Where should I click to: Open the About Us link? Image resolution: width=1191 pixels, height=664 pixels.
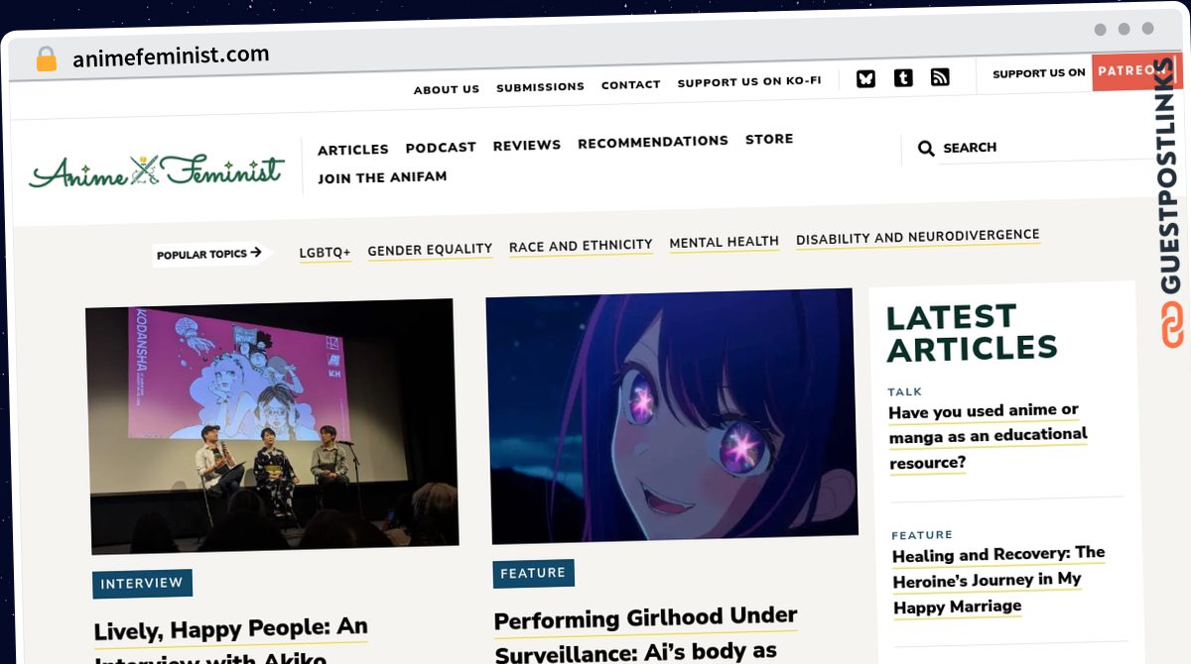(447, 89)
